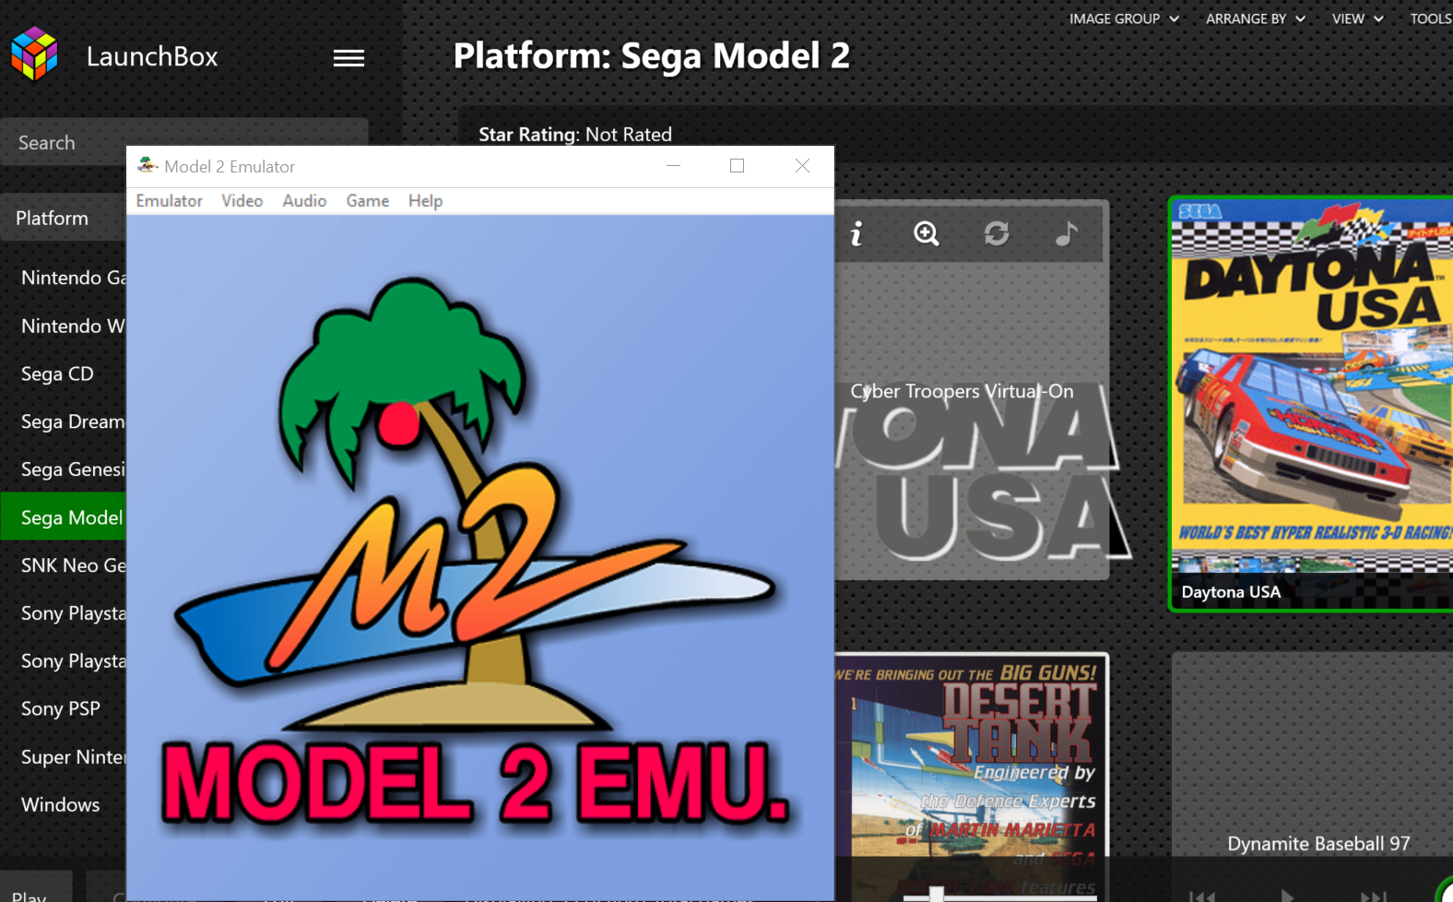Select the Cyber Troopers Virtual-On tile
Viewport: 1453px width, 902px height.
(972, 390)
